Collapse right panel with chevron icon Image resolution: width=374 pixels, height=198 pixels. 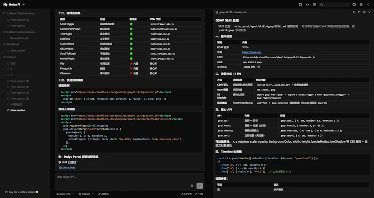pyautogui.click(x=368, y=5)
